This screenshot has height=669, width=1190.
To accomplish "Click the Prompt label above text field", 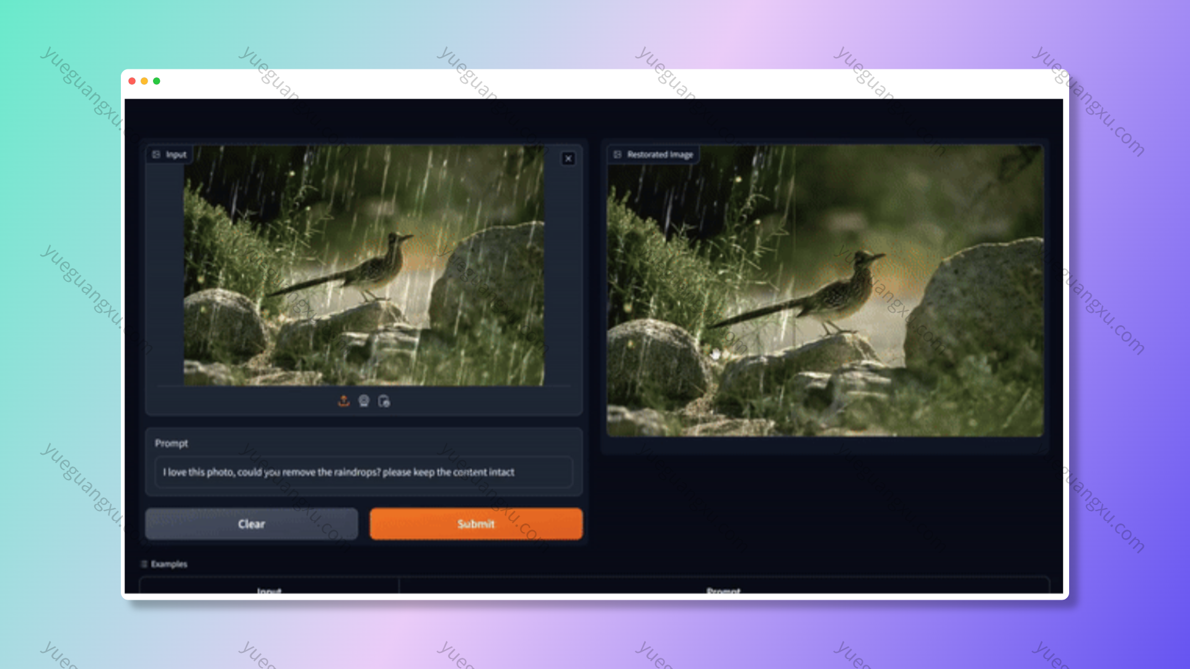I will pyautogui.click(x=171, y=444).
